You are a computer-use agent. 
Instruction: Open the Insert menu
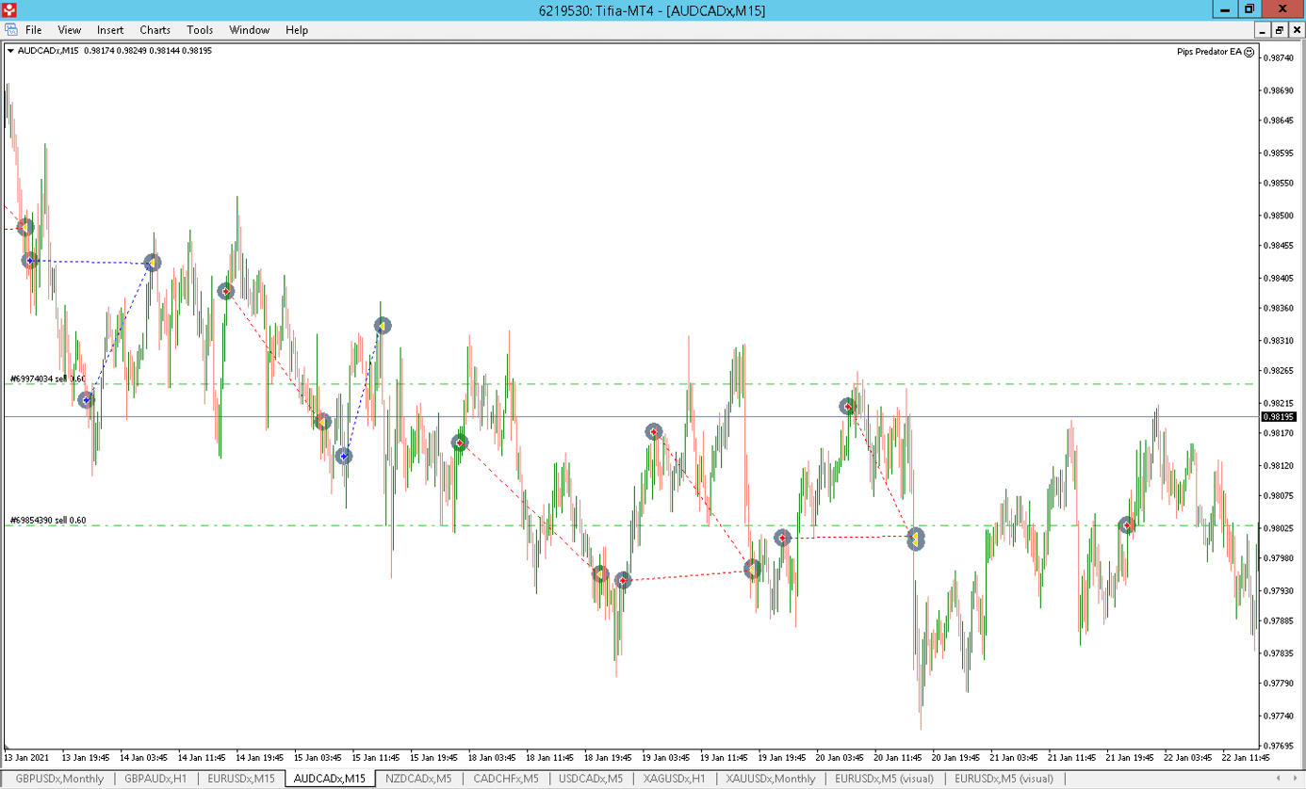point(110,30)
